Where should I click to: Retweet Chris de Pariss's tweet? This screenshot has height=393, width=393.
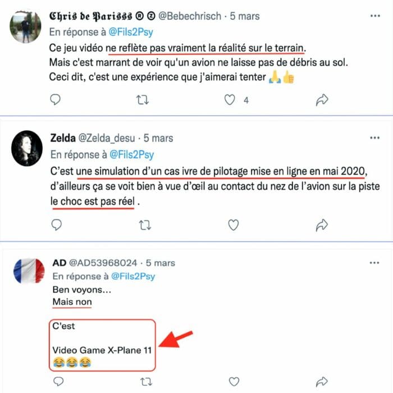click(143, 100)
